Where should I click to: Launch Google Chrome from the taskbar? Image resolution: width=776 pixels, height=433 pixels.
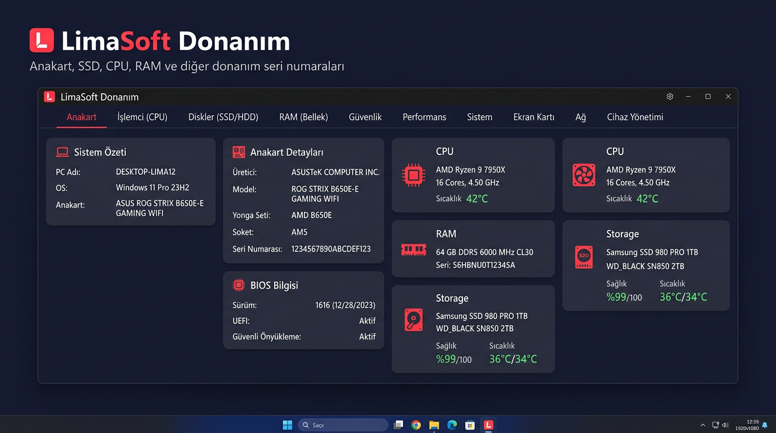[416, 425]
